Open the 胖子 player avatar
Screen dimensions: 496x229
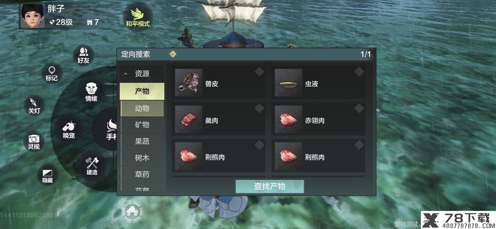tap(33, 16)
